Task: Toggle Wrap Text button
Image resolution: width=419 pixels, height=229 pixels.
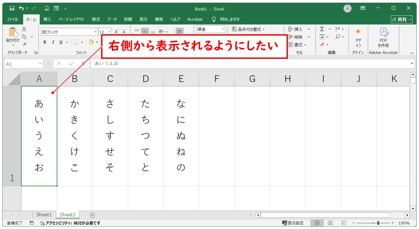Action: pos(179,32)
